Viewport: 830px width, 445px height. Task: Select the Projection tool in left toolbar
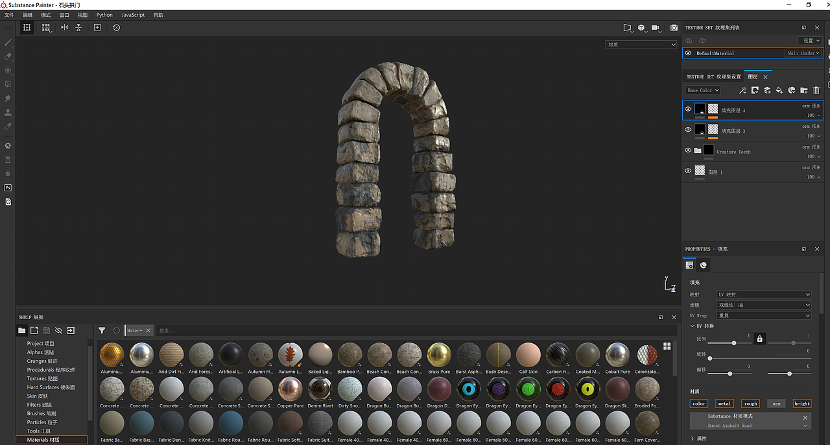tap(8, 71)
